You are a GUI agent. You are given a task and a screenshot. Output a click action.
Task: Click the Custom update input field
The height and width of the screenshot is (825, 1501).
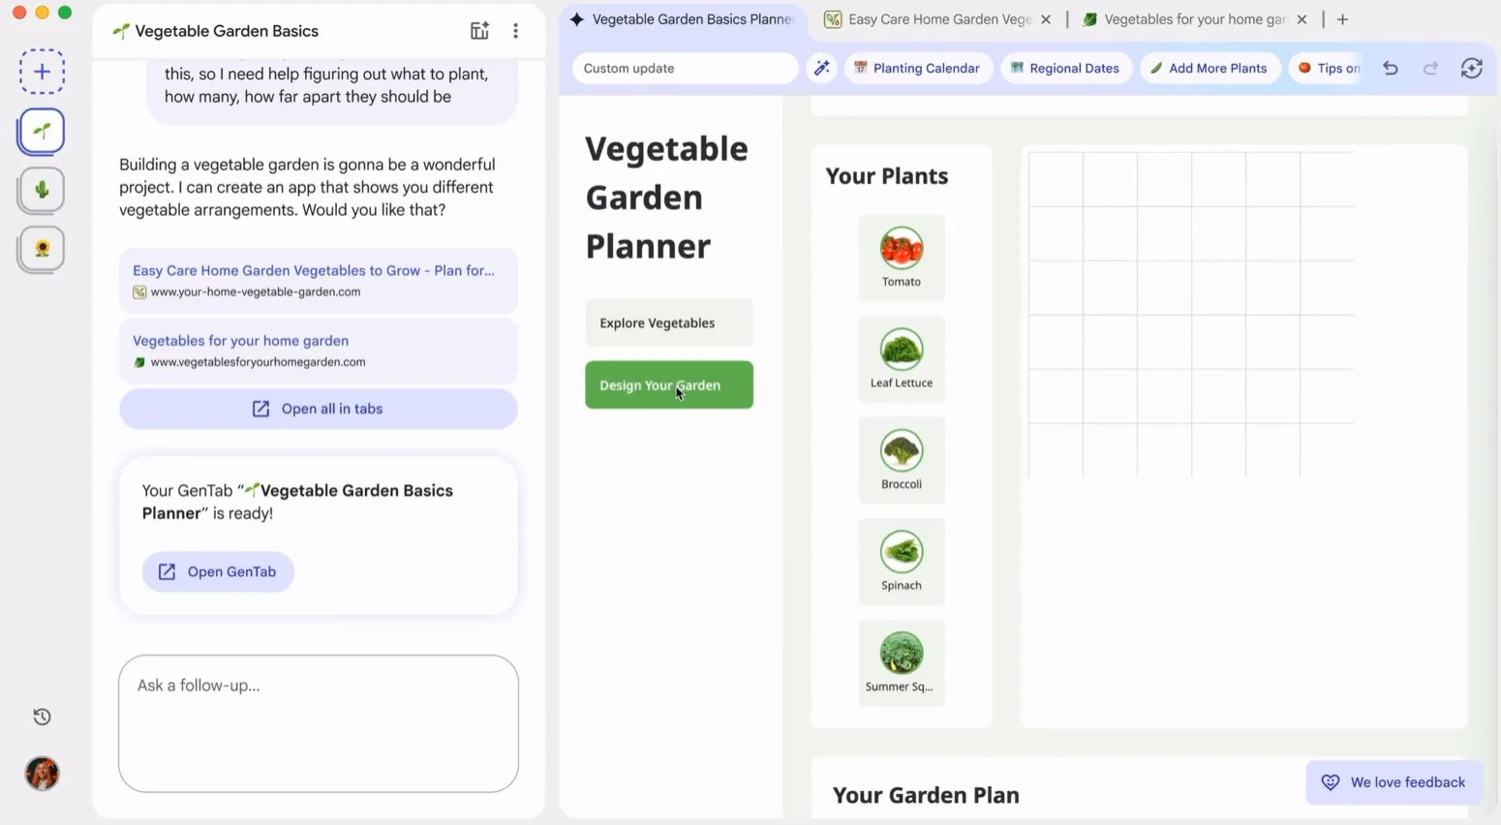(x=684, y=68)
